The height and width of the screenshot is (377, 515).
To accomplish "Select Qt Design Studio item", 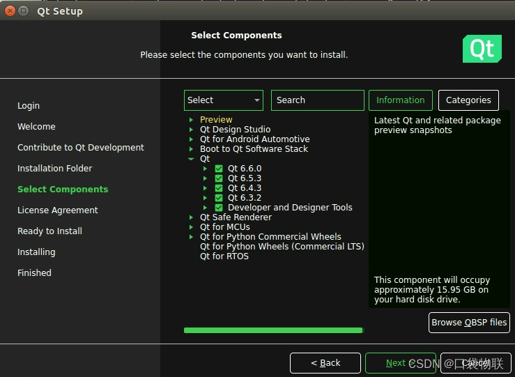I will [235, 130].
